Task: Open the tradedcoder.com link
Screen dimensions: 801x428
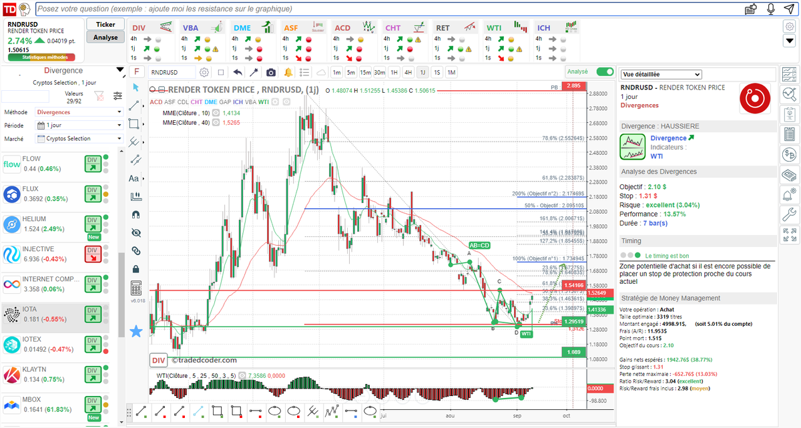Action: coord(204,361)
